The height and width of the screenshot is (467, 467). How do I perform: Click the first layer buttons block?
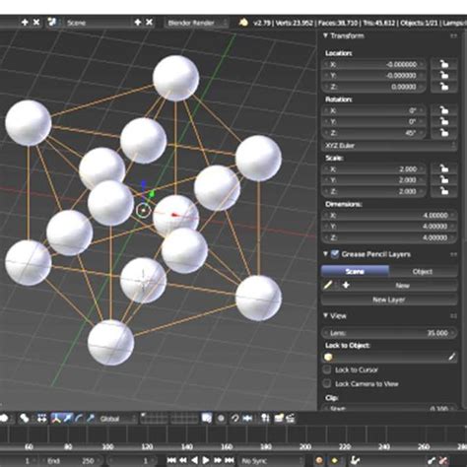point(155,419)
